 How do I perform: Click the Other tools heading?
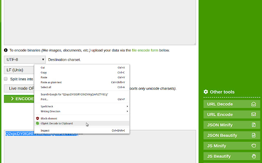[222, 92]
